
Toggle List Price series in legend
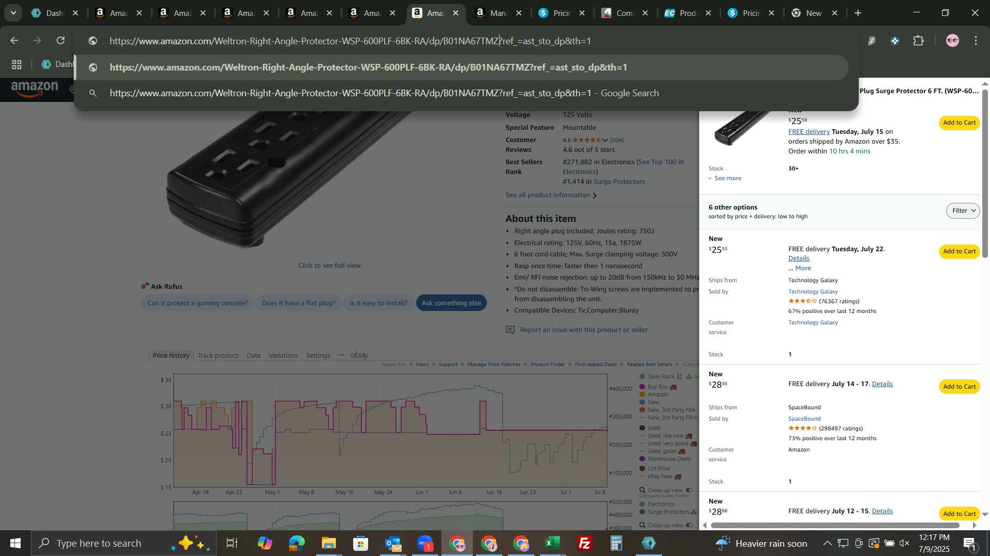655,468
